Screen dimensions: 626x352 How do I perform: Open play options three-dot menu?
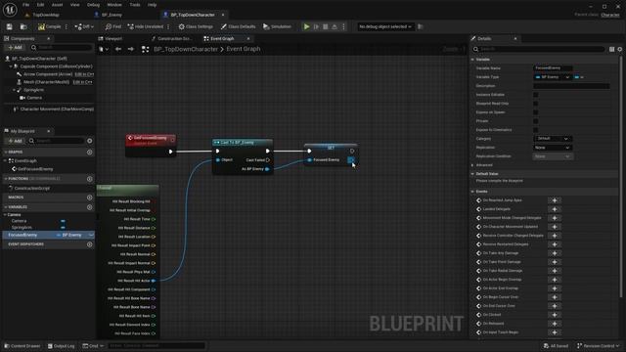pyautogui.click(x=343, y=26)
